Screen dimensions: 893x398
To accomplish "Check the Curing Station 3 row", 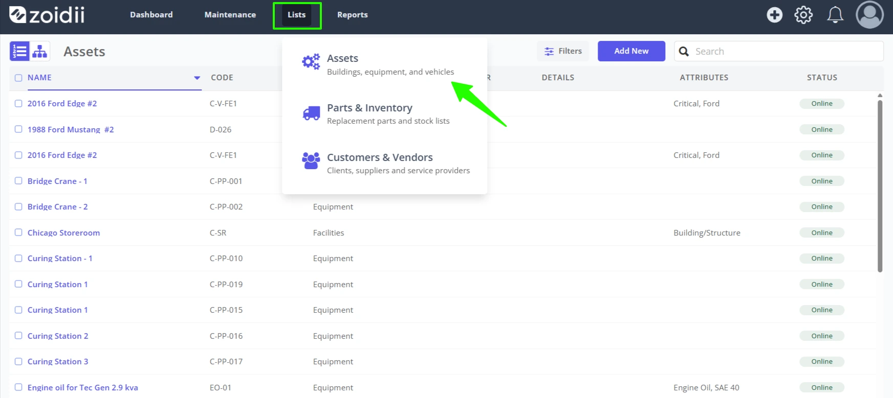I will pos(18,361).
